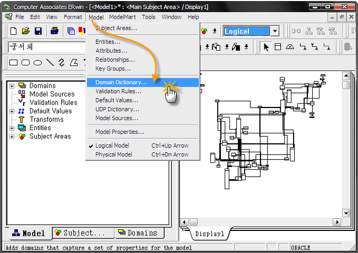The height and width of the screenshot is (253, 358).
Task: Create a new model with the blank page icon
Action: tap(13, 31)
